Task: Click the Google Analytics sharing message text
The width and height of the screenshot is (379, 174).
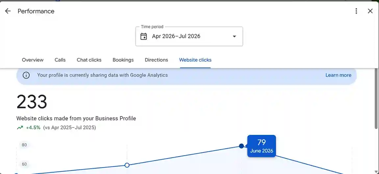Action: pyautogui.click(x=103, y=75)
